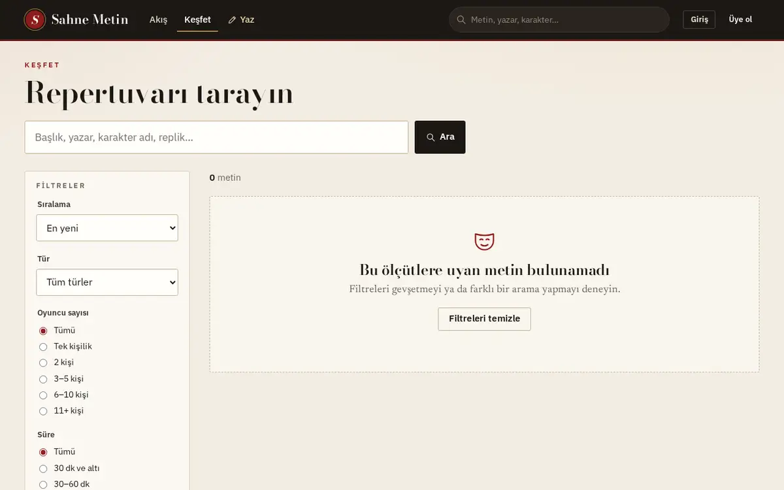Open the Yaz tab

click(241, 20)
